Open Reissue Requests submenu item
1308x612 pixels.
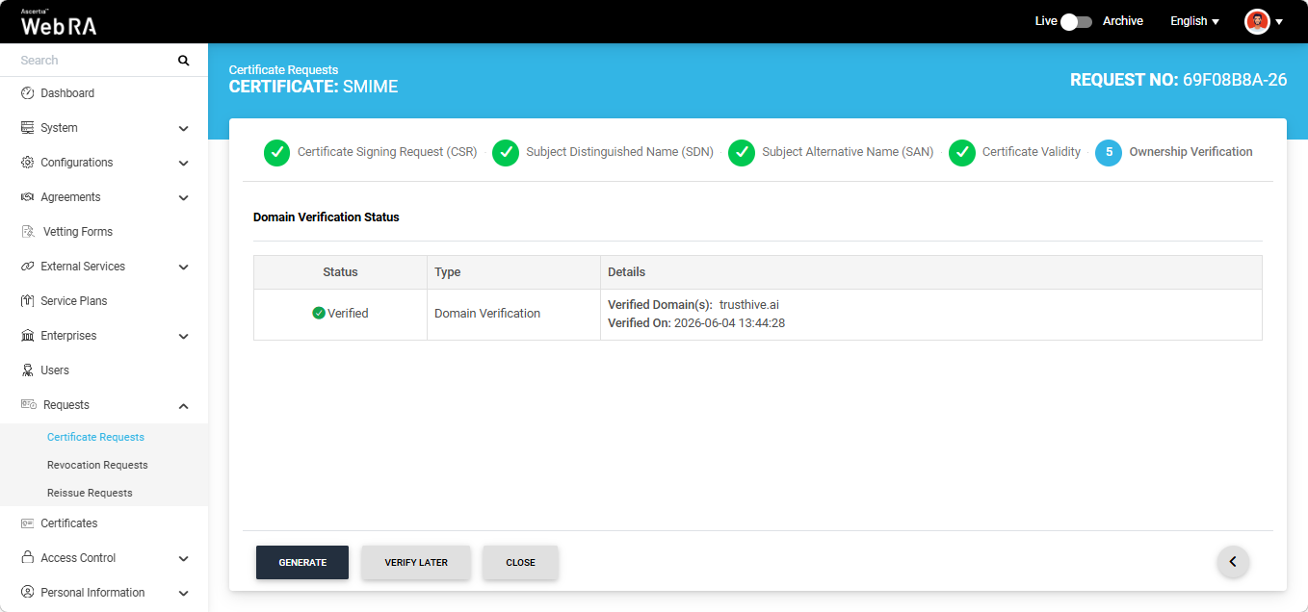tap(90, 493)
